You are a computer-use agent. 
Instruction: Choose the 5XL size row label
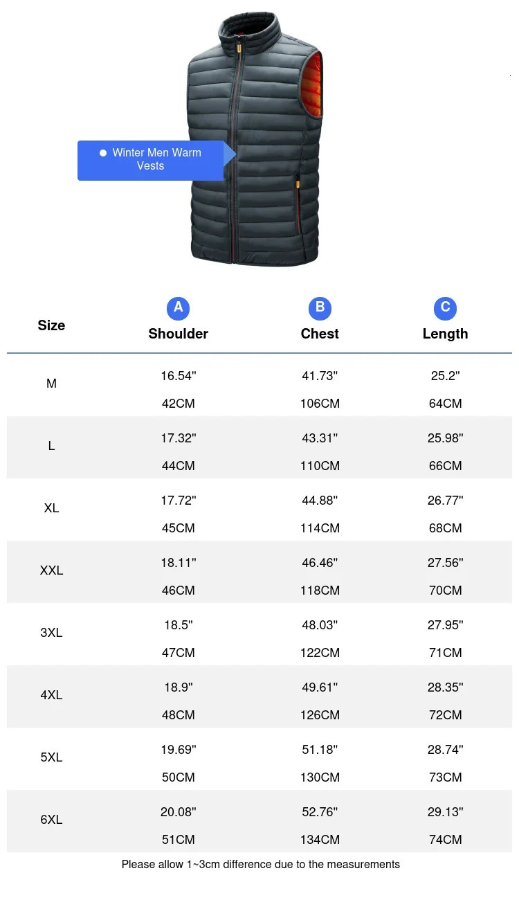click(x=51, y=757)
